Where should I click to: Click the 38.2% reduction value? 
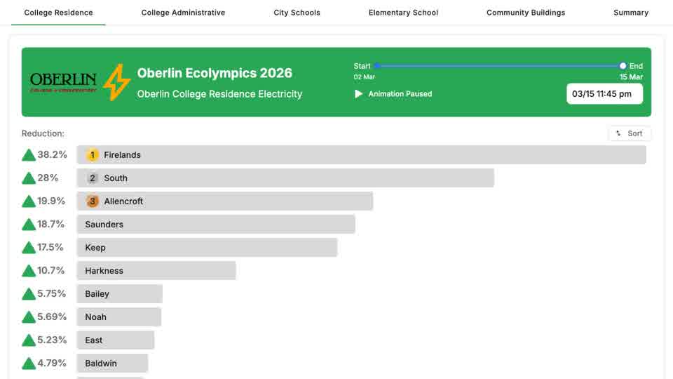pos(53,154)
